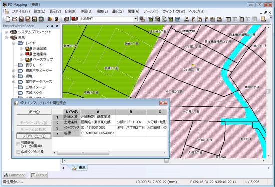Viewport: 275px width, 187px height.
Task: Switch to the 東京 document tab
Action: 79,168
